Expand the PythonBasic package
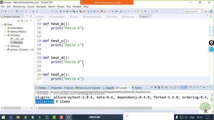Image resolution: width=214 pixels, height=120 pixels. 5,28
